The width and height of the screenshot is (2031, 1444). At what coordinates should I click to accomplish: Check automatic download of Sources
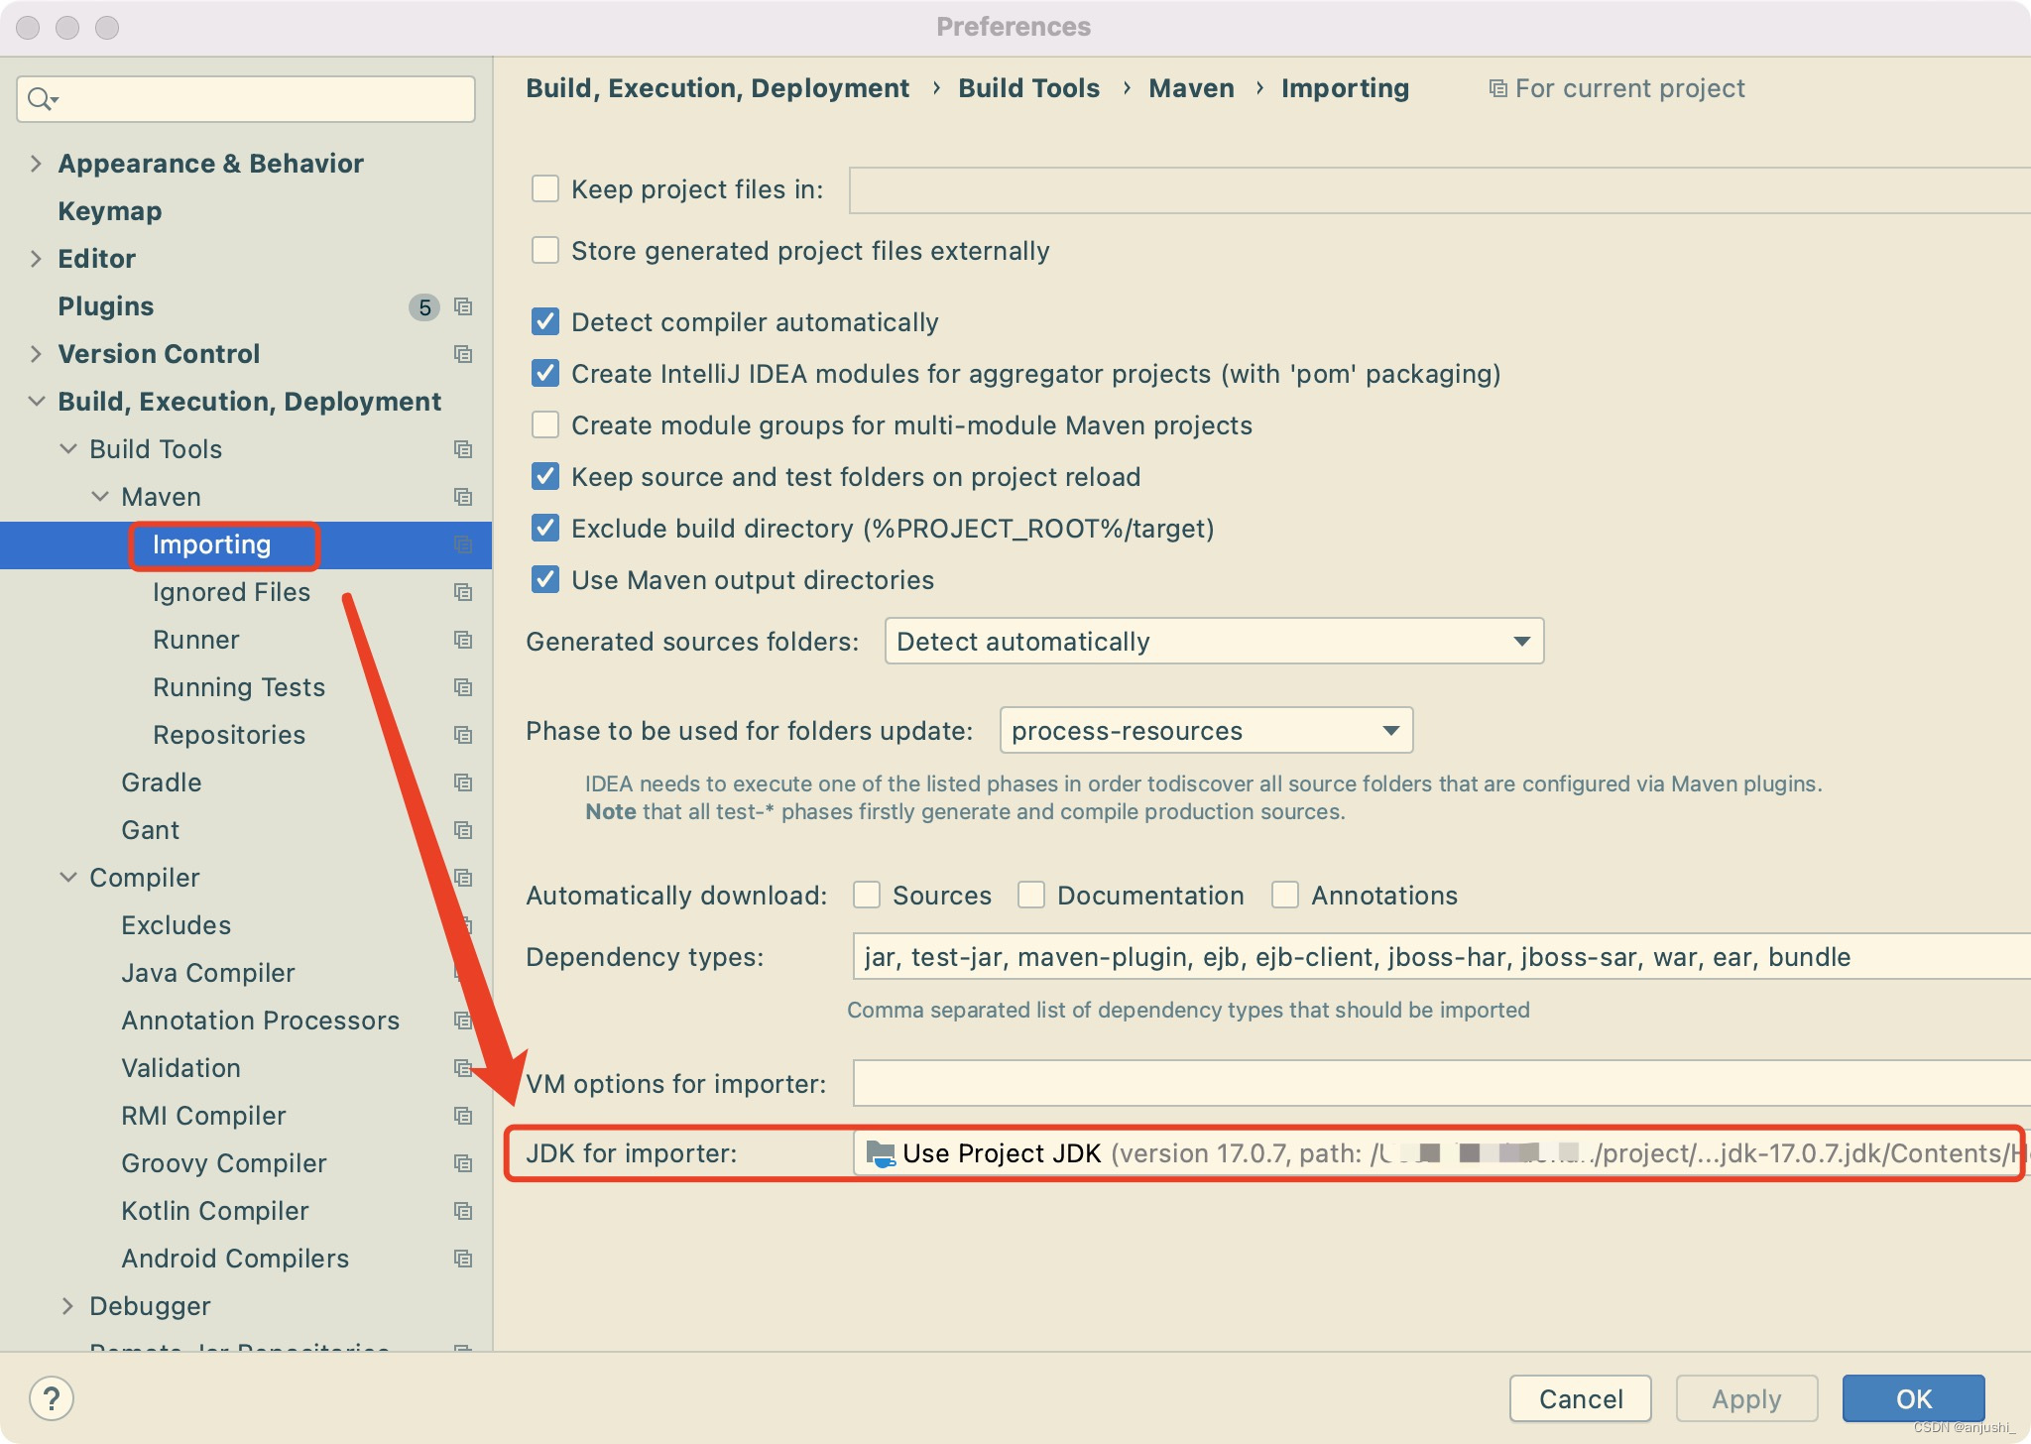867,895
